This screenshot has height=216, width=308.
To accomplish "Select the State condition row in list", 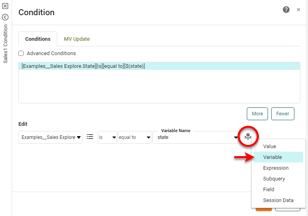I will click(159, 66).
